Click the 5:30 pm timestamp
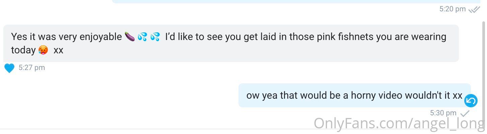The height and width of the screenshot is (134, 487). (443, 113)
